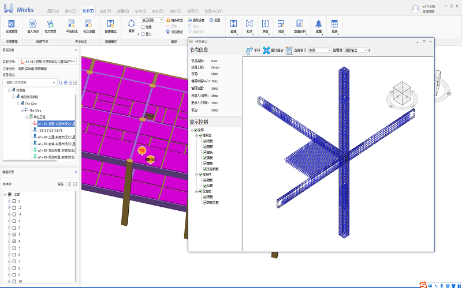The height and width of the screenshot is (288, 462).
Task: Switch to the 安全(S) tab
Action: tap(140, 11)
